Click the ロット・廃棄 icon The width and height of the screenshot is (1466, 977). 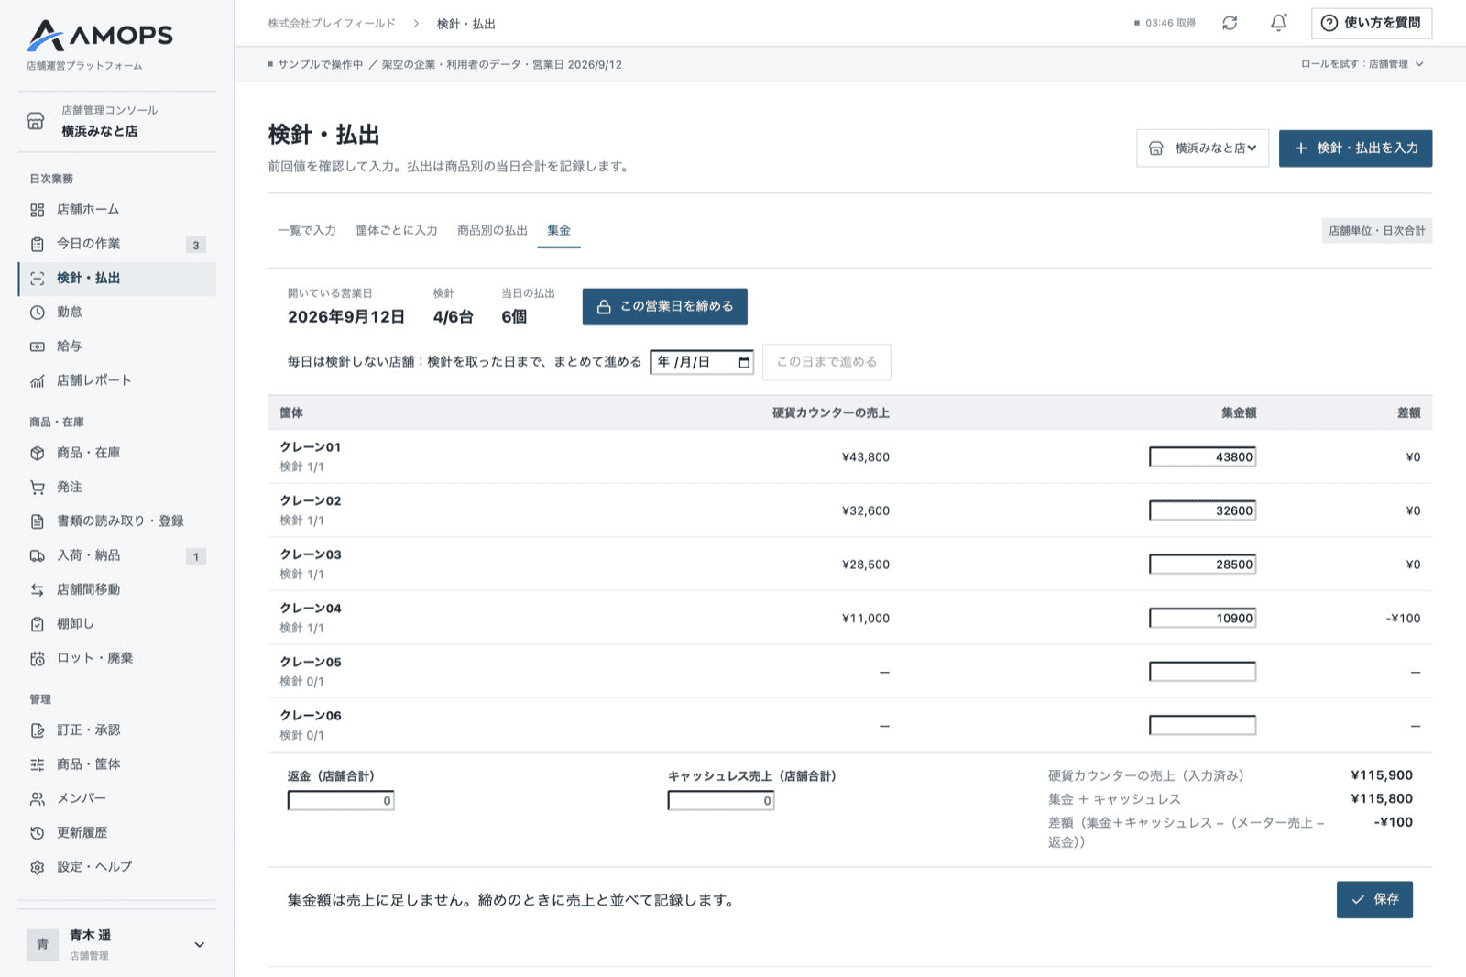pos(38,658)
